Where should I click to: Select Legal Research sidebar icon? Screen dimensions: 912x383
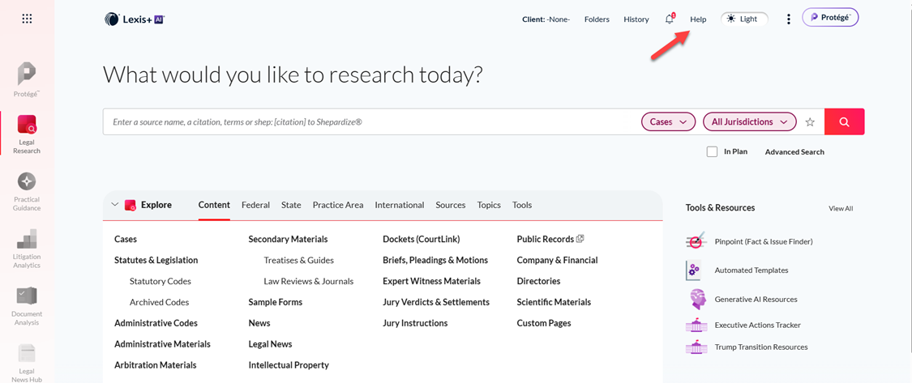coord(27,134)
